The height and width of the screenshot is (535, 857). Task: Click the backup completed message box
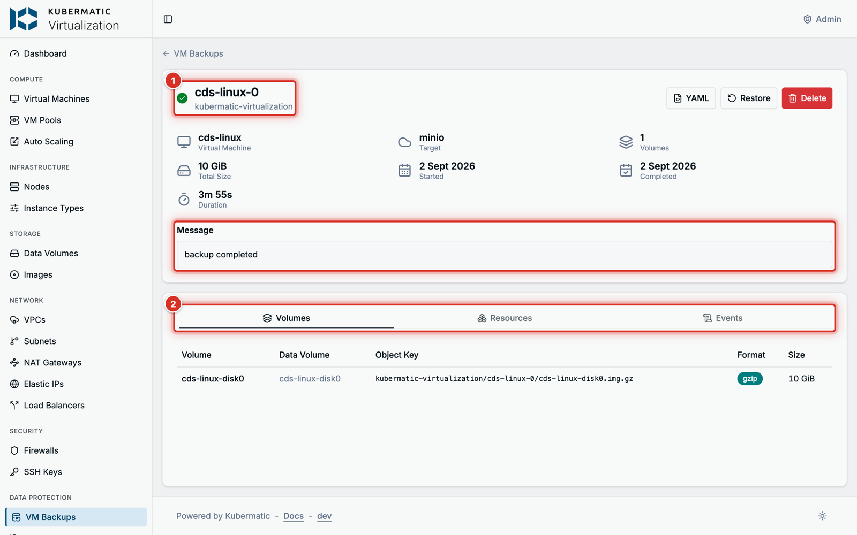point(505,254)
